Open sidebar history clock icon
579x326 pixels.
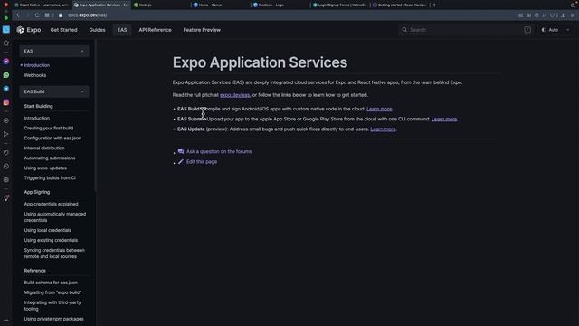point(6,167)
